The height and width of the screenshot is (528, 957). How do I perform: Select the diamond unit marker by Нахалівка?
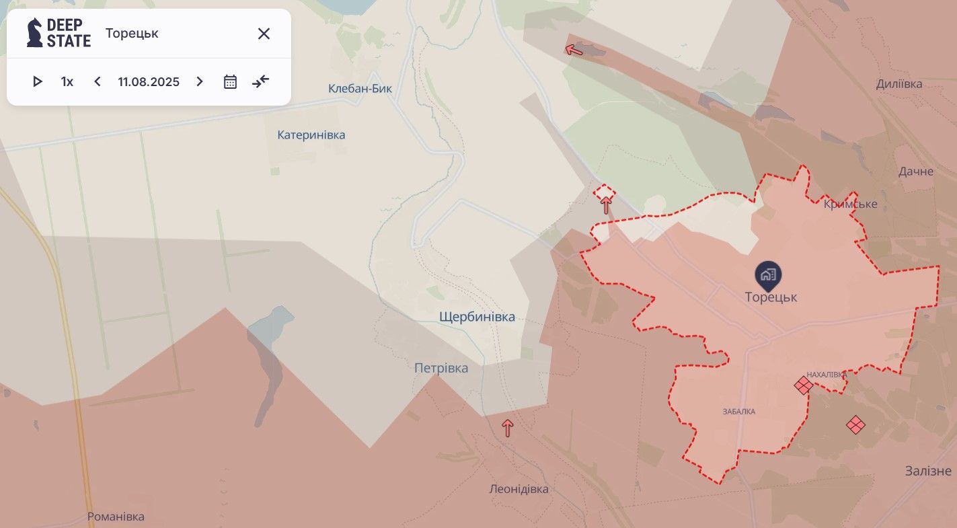click(803, 385)
